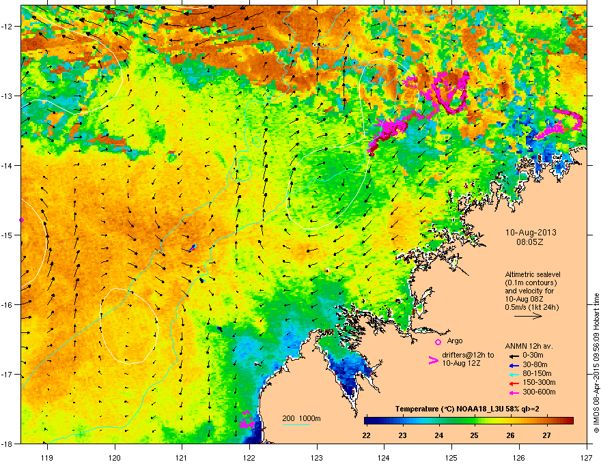Click the IMOS copyright Hobart time text
This screenshot has width=601, height=464.
[x=596, y=363]
